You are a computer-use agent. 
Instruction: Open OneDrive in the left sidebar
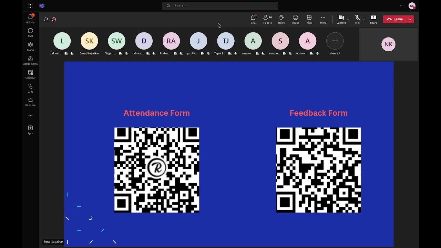point(30,102)
